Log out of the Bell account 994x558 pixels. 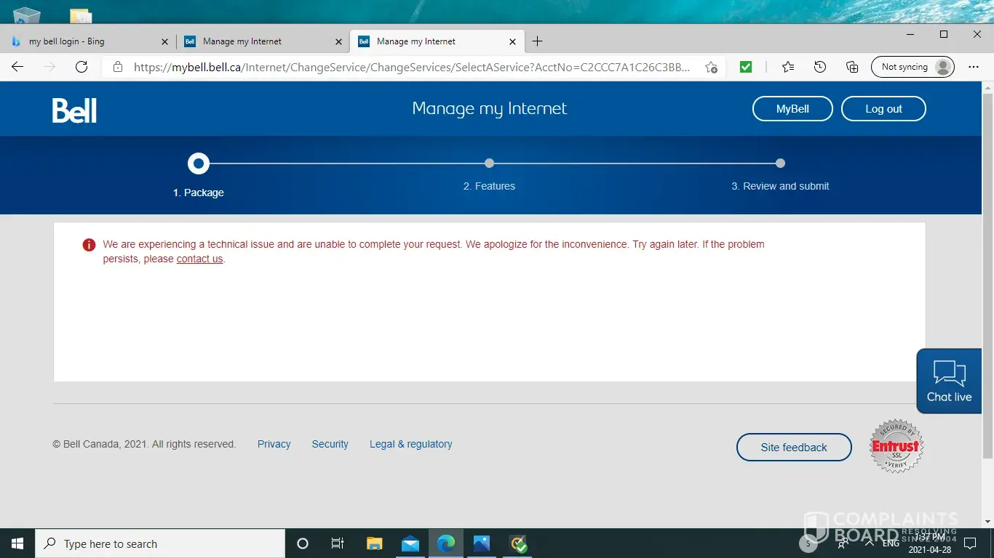click(883, 109)
